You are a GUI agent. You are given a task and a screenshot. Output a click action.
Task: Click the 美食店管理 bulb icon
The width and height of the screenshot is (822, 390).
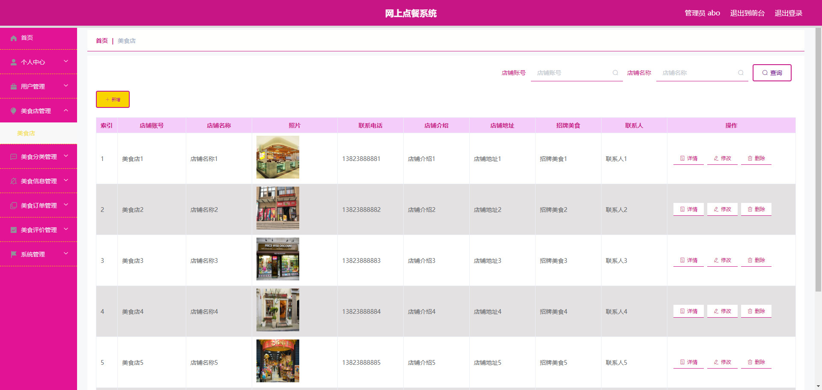[14, 111]
